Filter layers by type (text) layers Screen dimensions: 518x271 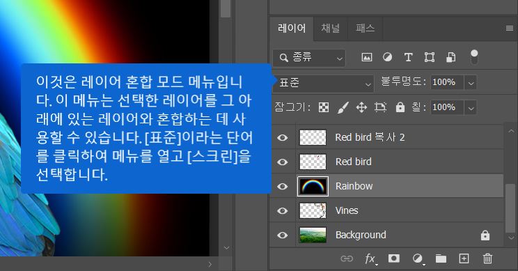pos(408,57)
